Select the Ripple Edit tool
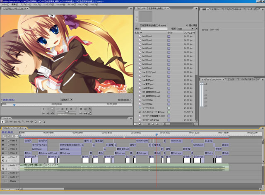 pos(11,122)
